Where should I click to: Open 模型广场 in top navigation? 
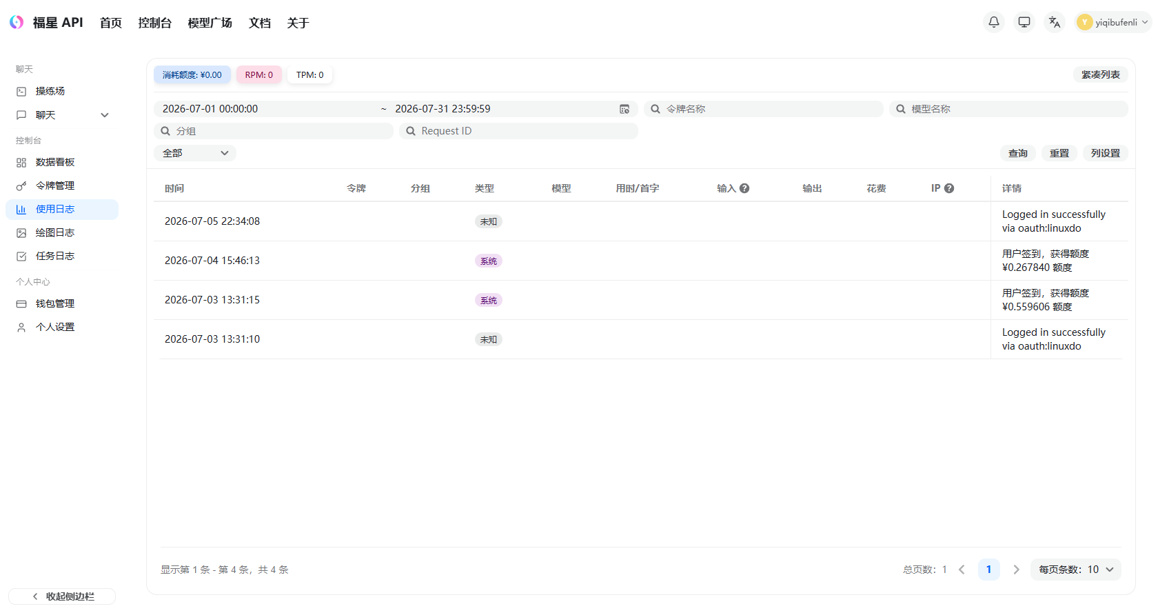coord(210,23)
